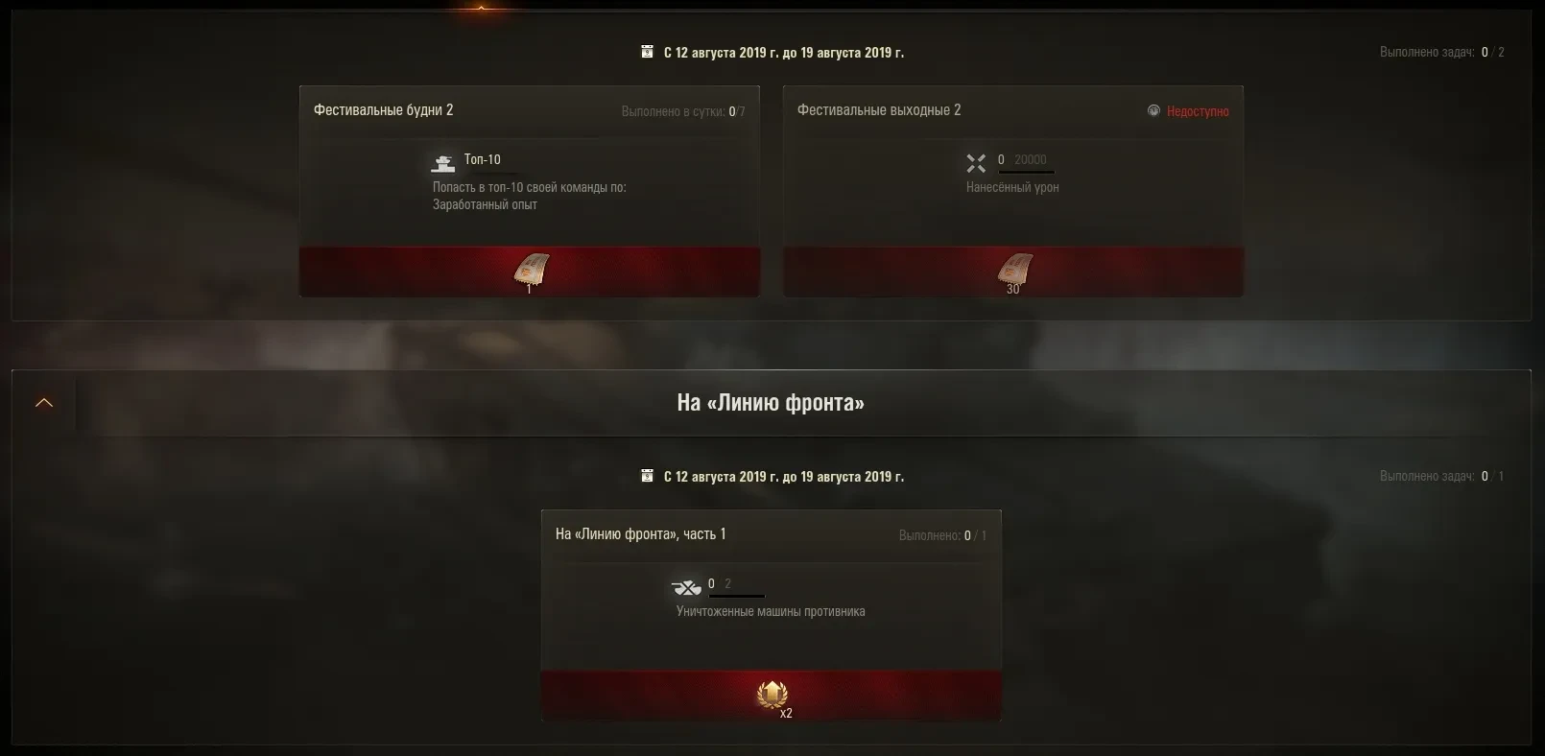
Task: Click the 0/20000 damage progress bar
Action: coord(1026,172)
